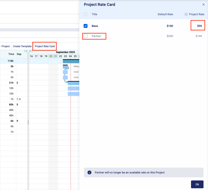Screen dimensions: 208x190
Task: Click the milestone bar on September 23
Action: (x=65, y=66)
